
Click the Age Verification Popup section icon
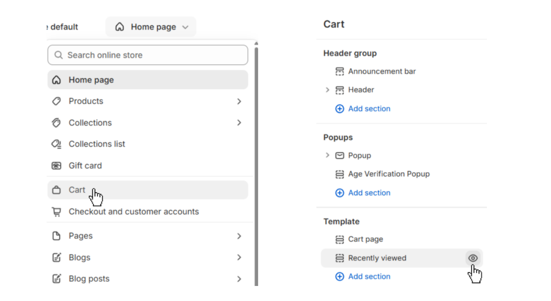339,174
